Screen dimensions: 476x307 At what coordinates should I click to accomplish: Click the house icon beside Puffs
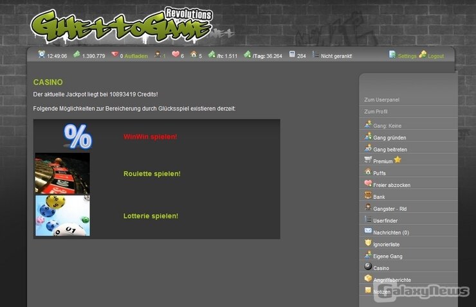pyautogui.click(x=368, y=171)
